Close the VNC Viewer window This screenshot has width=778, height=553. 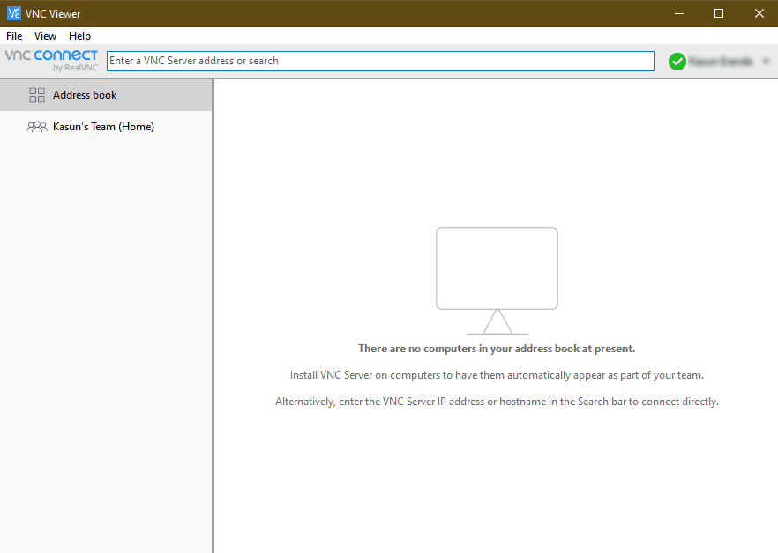pos(759,13)
